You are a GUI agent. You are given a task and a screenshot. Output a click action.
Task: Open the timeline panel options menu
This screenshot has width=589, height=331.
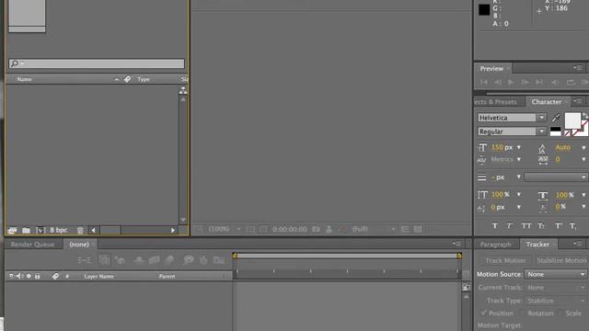(x=456, y=244)
